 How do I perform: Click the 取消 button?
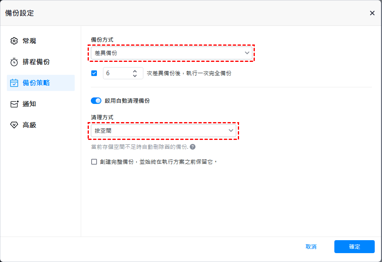click(311, 247)
